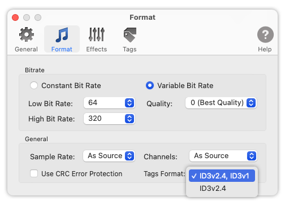Open the High Bit Rate dropdown
The height and width of the screenshot is (205, 285).
[109, 119]
